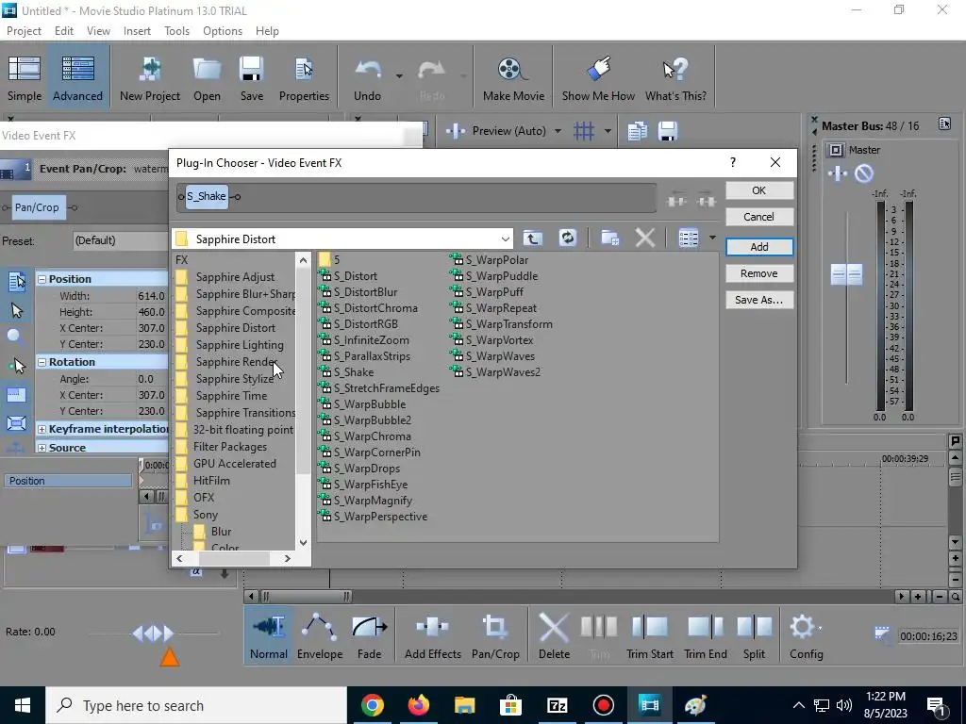This screenshot has height=724, width=966.
Task: Adjust the Master volume fader
Action: (846, 274)
